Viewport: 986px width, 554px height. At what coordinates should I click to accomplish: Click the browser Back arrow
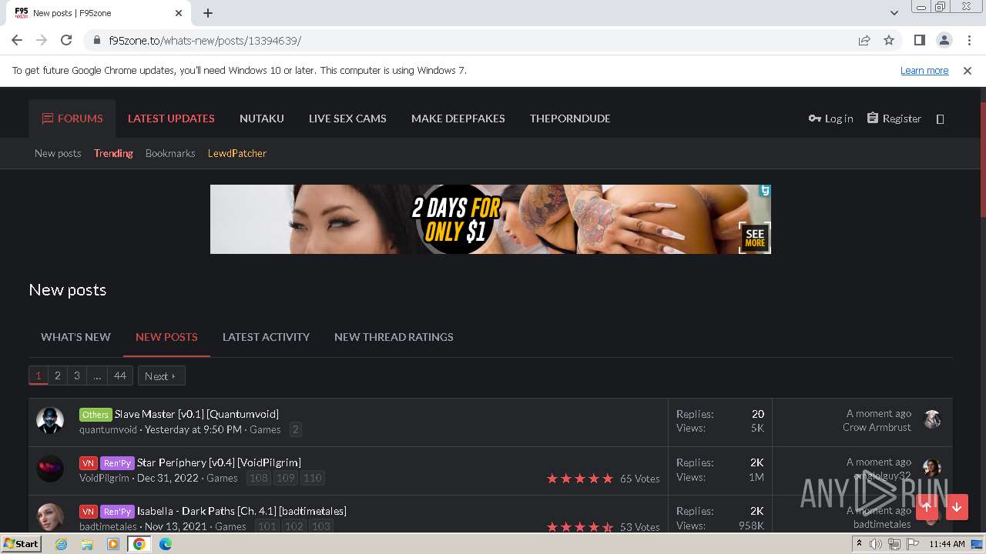(x=17, y=40)
